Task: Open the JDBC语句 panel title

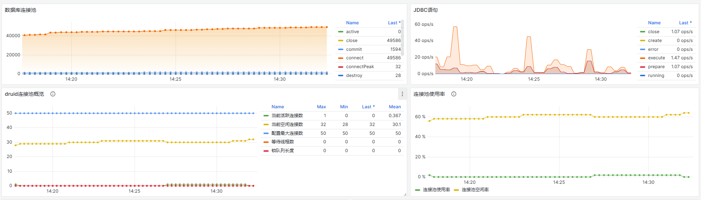Action: 425,10
